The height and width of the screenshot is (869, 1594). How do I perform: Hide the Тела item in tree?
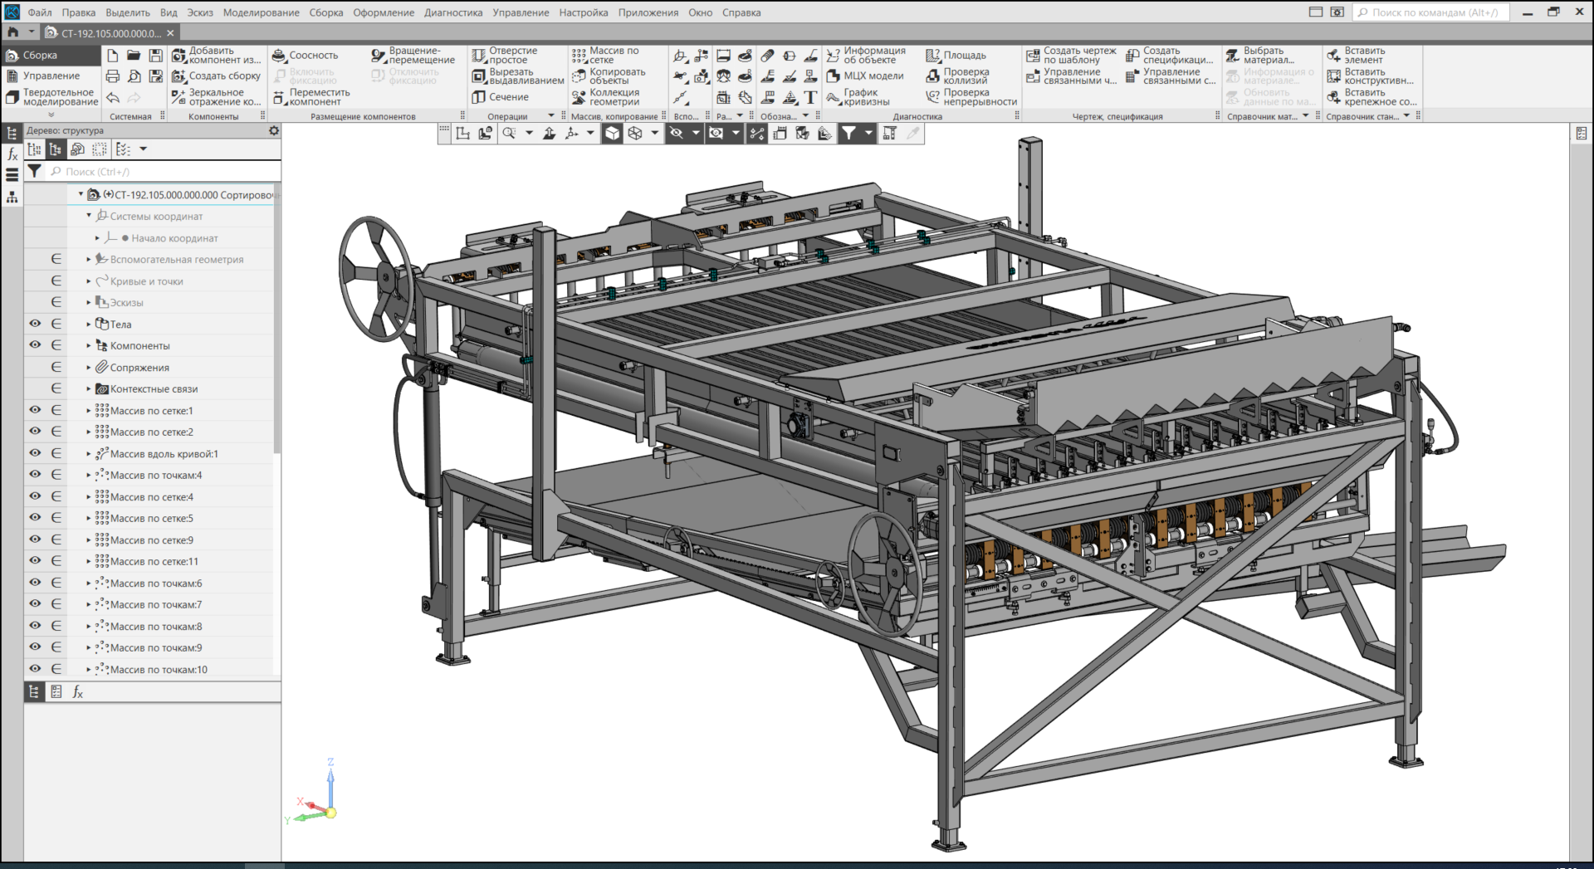coord(35,324)
